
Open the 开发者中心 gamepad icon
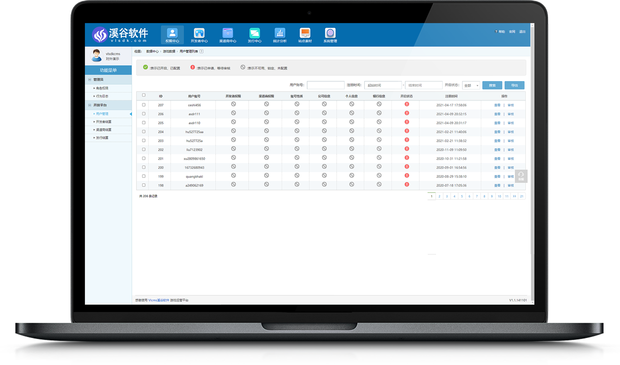point(199,33)
